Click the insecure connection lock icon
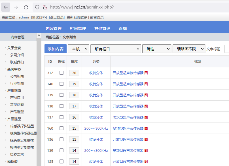Image resolution: width=229 pixels, height=166 pixels. click(44, 7)
